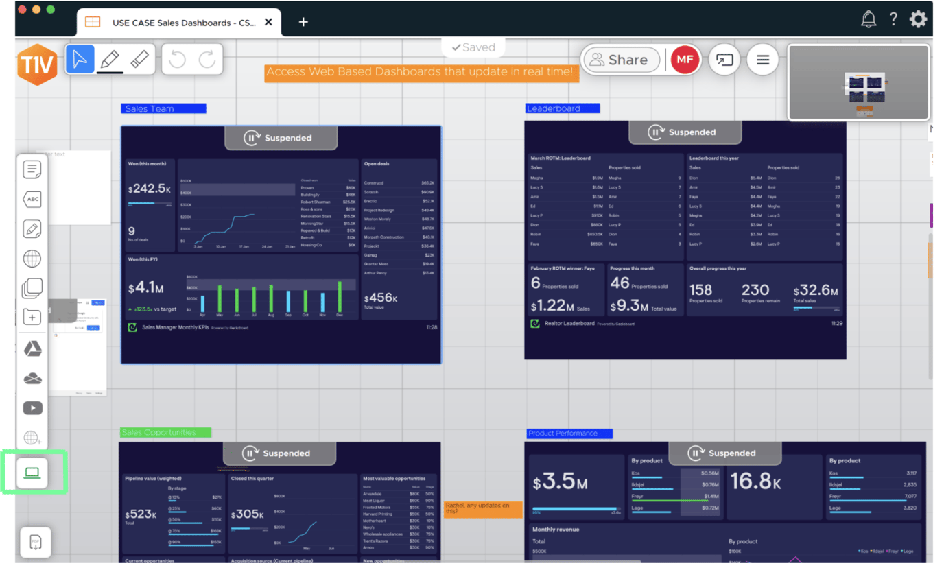Open Google Drive from the sidebar

click(x=32, y=348)
